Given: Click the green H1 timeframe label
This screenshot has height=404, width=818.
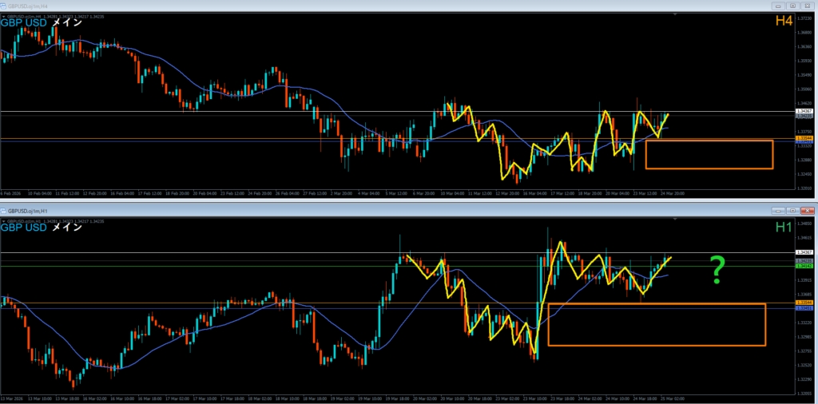Looking at the screenshot, I should 784,227.
